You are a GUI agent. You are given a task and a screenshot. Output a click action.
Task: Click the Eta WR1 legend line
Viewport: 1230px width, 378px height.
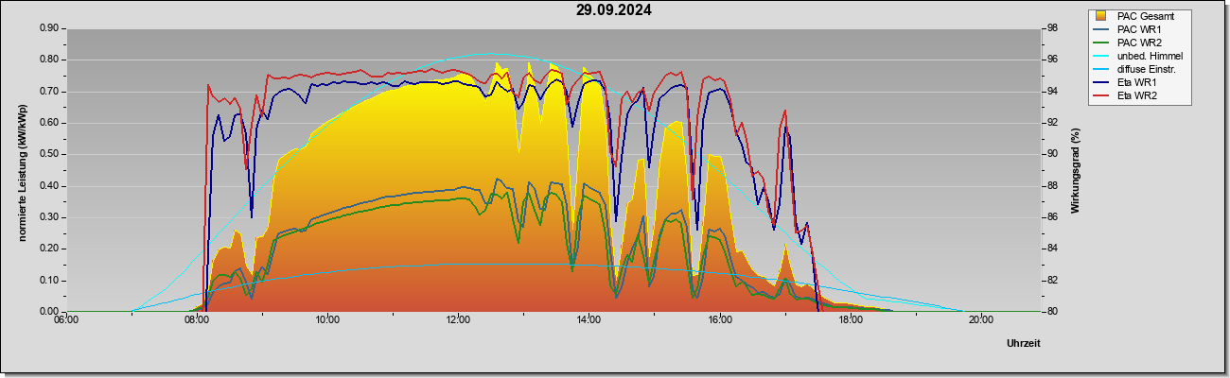point(1101,82)
